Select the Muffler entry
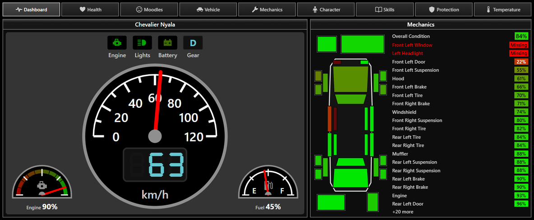534x220 pixels. (460, 154)
